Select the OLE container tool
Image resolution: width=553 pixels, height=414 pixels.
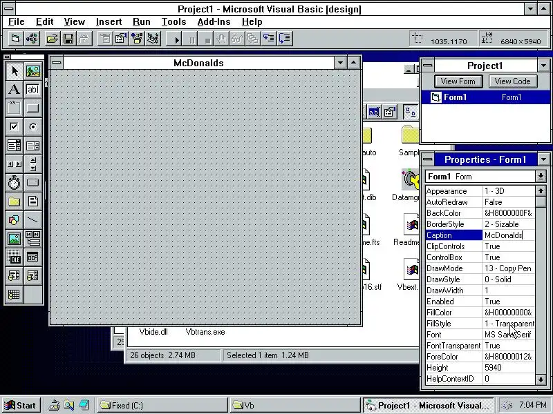coord(14,257)
